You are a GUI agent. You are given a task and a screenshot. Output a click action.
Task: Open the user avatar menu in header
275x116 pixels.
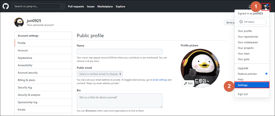(266, 7)
